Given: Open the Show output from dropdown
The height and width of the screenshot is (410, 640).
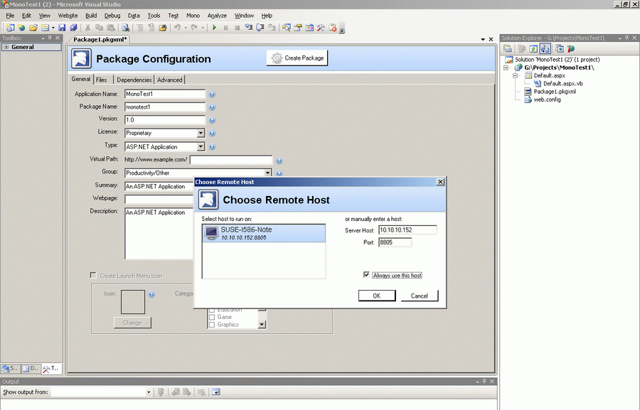Looking at the screenshot, I should [149, 392].
